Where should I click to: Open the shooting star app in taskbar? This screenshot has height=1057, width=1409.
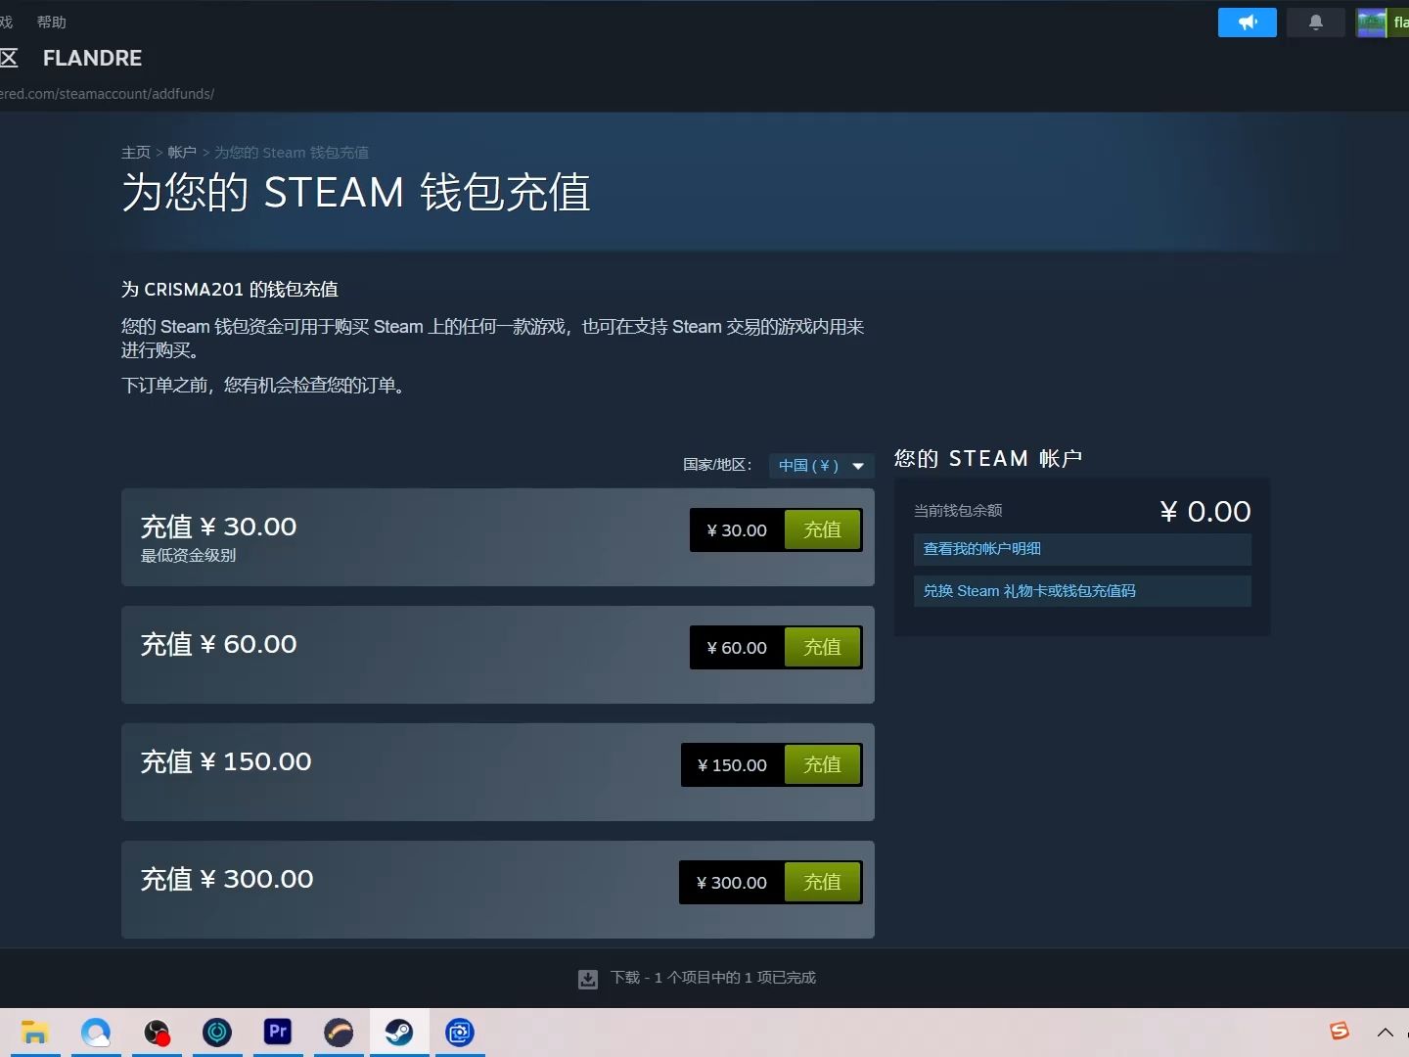(339, 1033)
